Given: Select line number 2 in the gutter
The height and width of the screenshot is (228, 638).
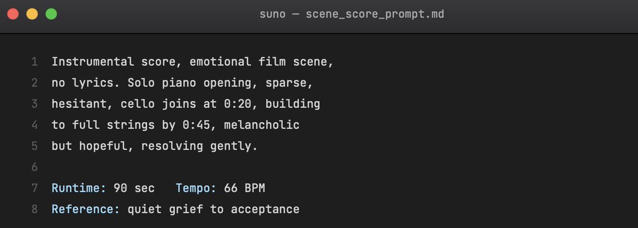Looking at the screenshot, I should click(x=35, y=83).
